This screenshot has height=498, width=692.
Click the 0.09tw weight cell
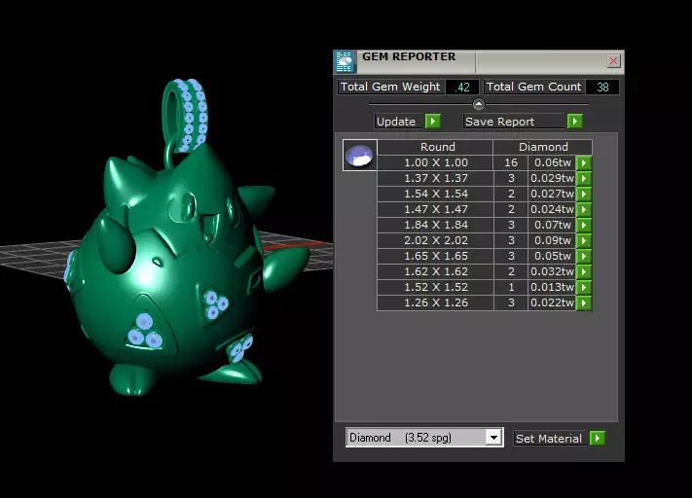(552, 240)
